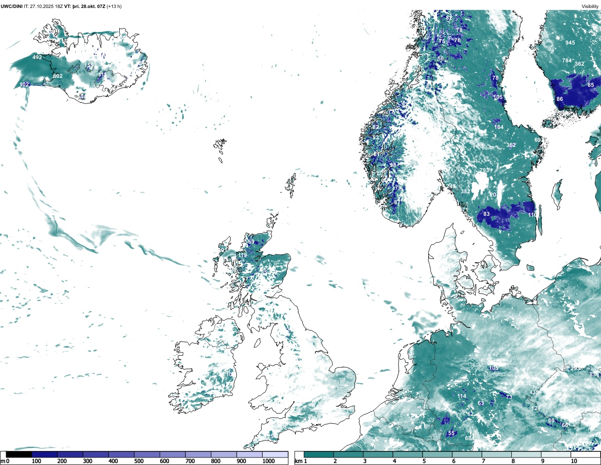Click the '55' value in the blue fog patch
Image resolution: width=601 pixels, height=465 pixels.
451,433
